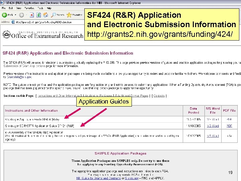This screenshot has width=241, height=181.
Task: Click the 'SAMPLE Application Packages' heading
Action: click(x=120, y=154)
